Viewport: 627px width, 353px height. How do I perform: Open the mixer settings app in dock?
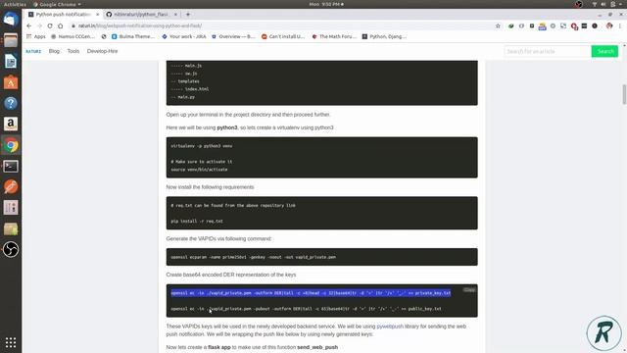point(11,208)
